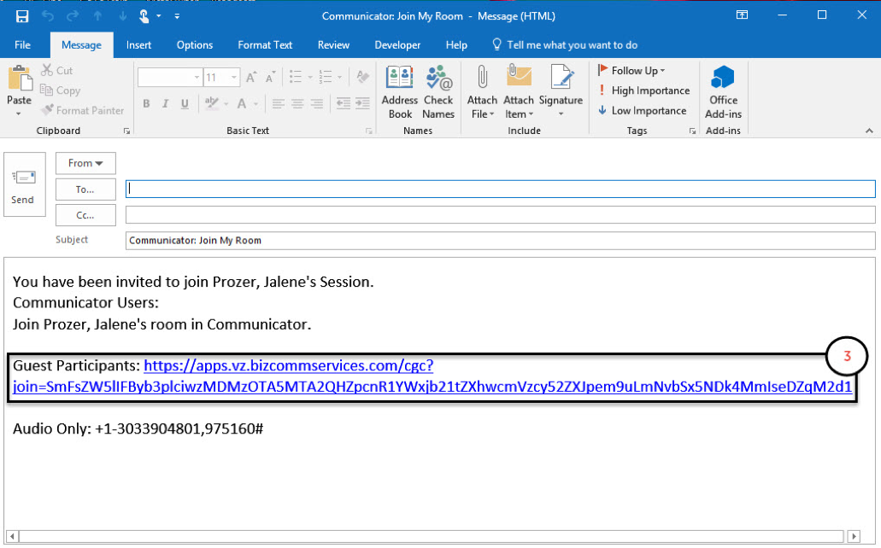The width and height of the screenshot is (881, 548).
Task: Click the Previous Item up arrow
Action: [x=97, y=16]
